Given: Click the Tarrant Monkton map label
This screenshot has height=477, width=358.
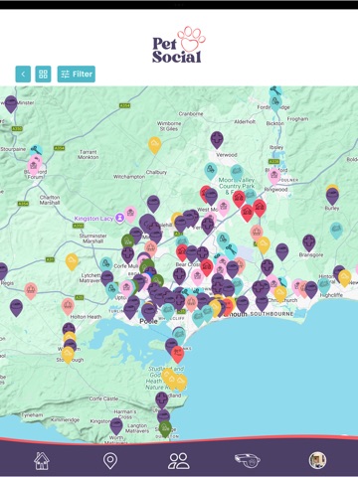Looking at the screenshot, I should (x=89, y=154).
